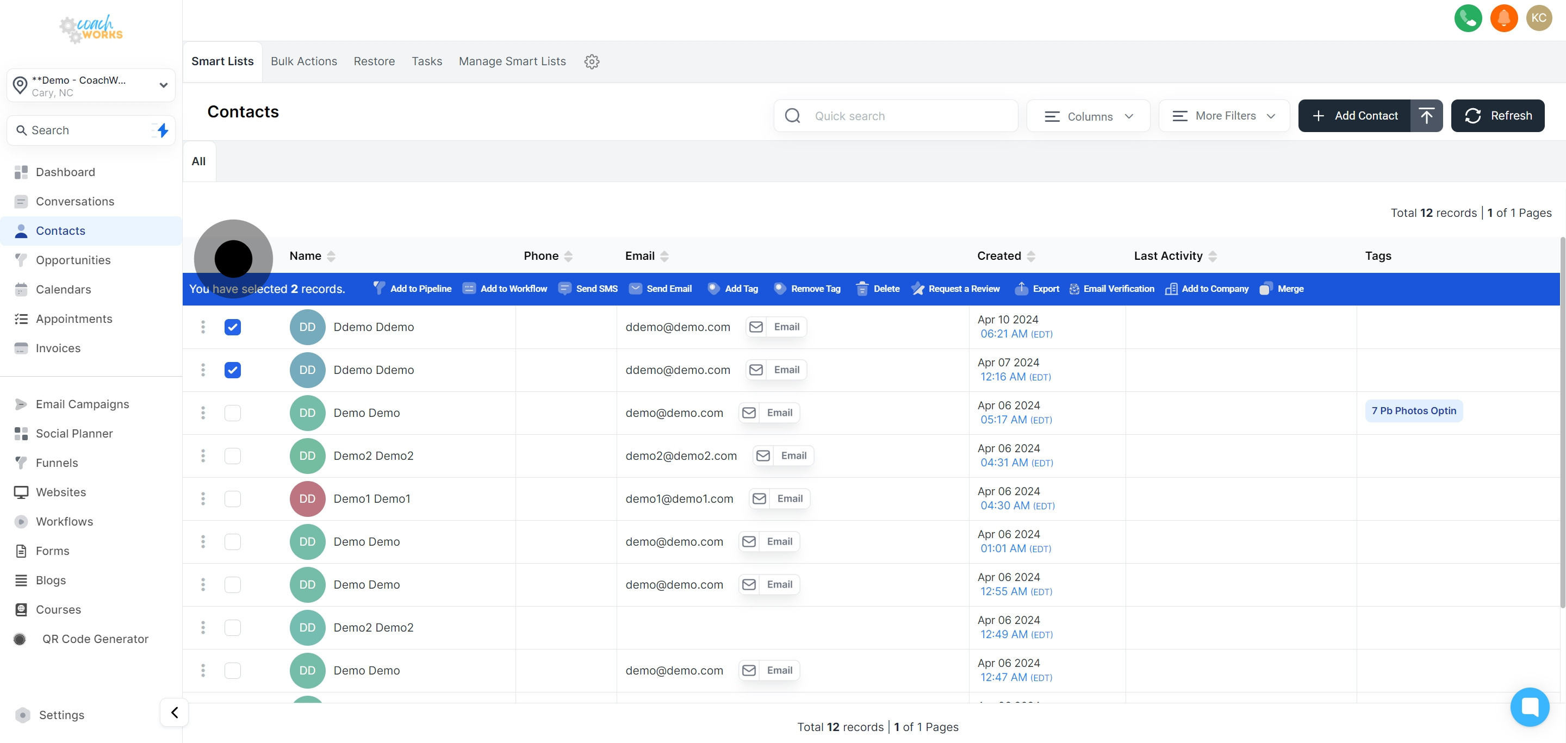This screenshot has width=1566, height=743.
Task: Expand the Columns dropdown
Action: click(x=1087, y=116)
